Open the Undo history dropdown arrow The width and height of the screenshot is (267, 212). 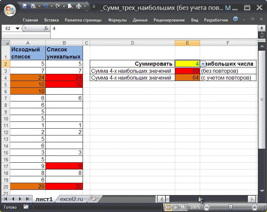(52, 6)
